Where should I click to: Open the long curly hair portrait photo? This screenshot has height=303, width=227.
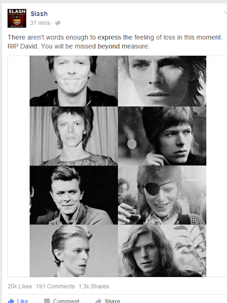[x=162, y=251]
